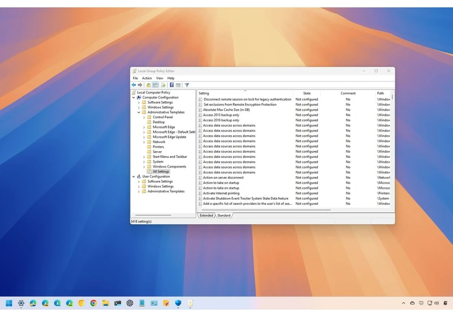This screenshot has height=317, width=453.
Task: Sort by the Comment column header
Action: point(348,93)
